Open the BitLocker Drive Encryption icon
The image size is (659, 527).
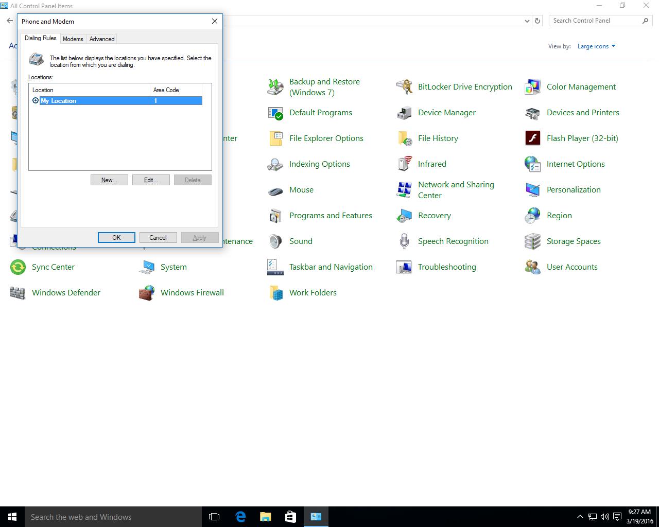tap(404, 87)
